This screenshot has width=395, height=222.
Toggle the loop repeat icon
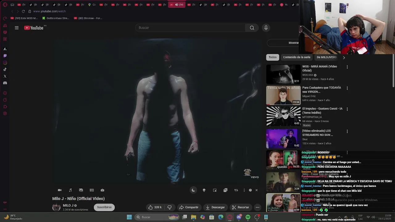tap(236, 190)
